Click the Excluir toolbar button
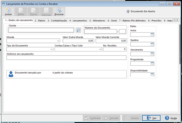The height and width of the screenshot is (123, 182). (x=34, y=12)
